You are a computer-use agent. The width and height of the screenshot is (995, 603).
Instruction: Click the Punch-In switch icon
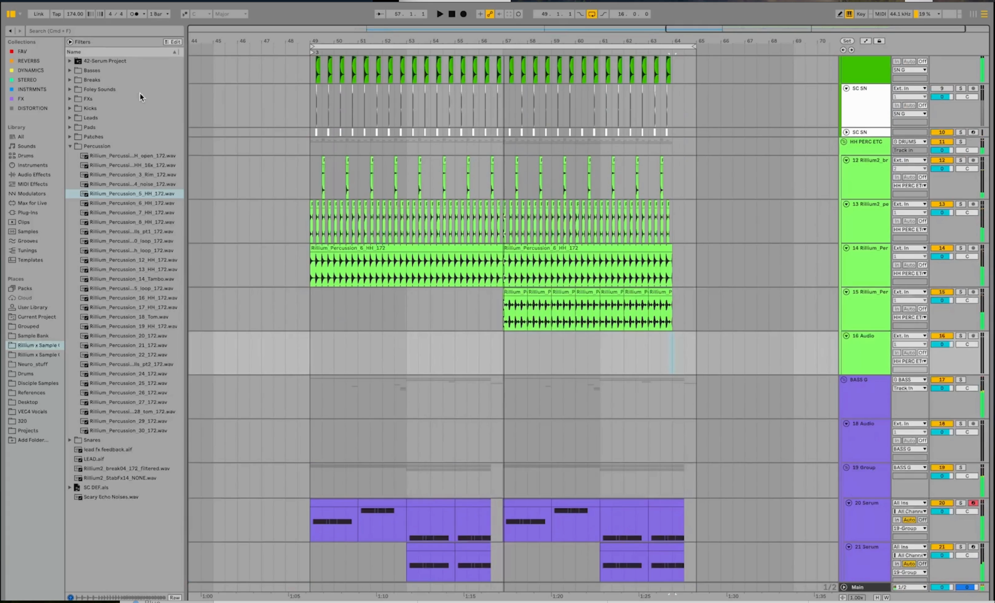tap(580, 14)
